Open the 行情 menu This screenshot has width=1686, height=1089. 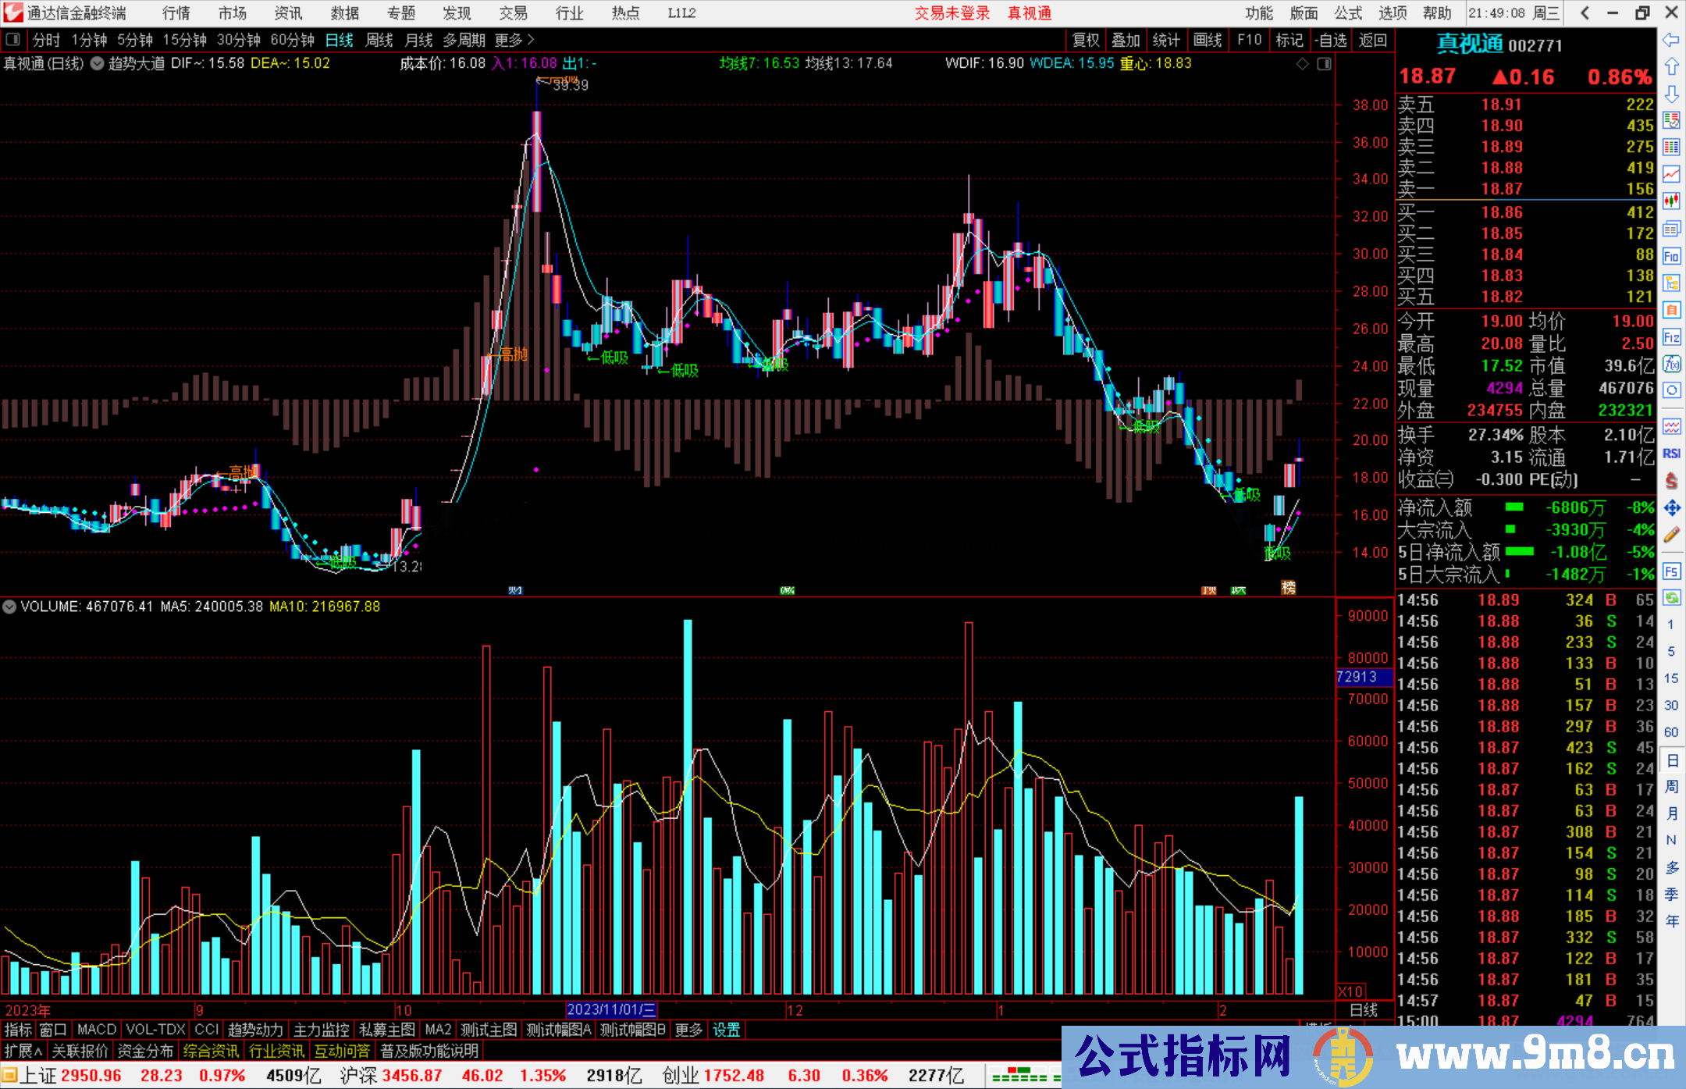176,13
